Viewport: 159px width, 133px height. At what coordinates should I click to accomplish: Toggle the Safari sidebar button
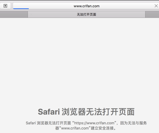click(x=5, y=6)
